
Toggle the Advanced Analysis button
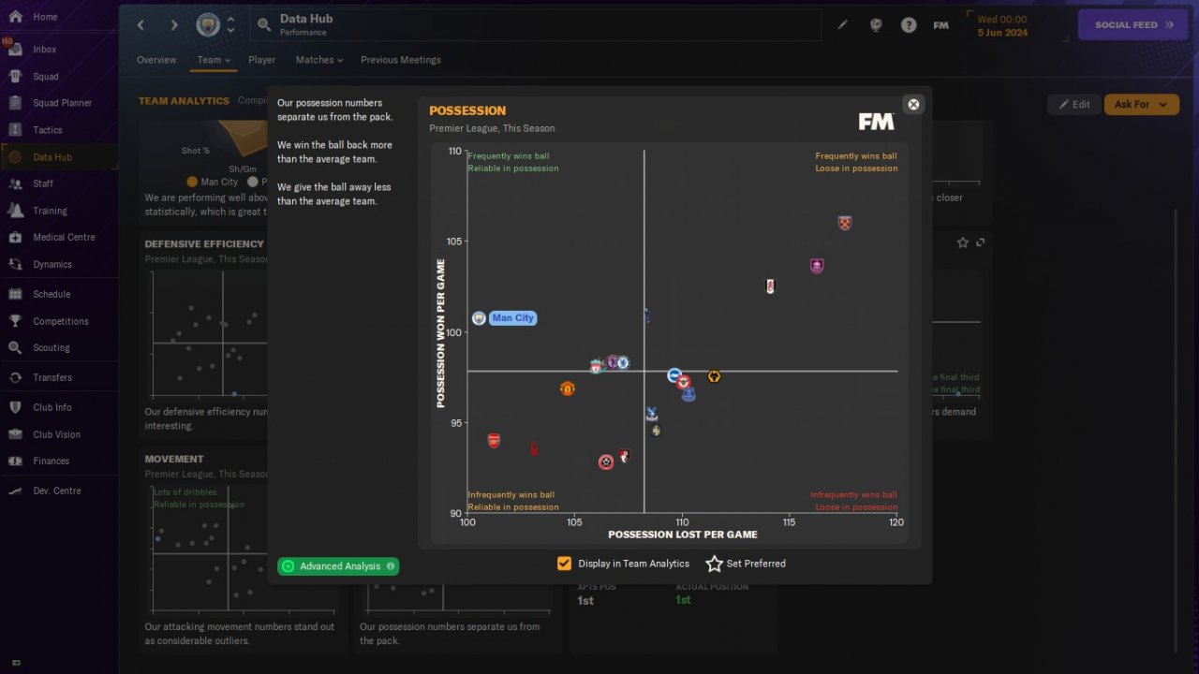coord(338,566)
